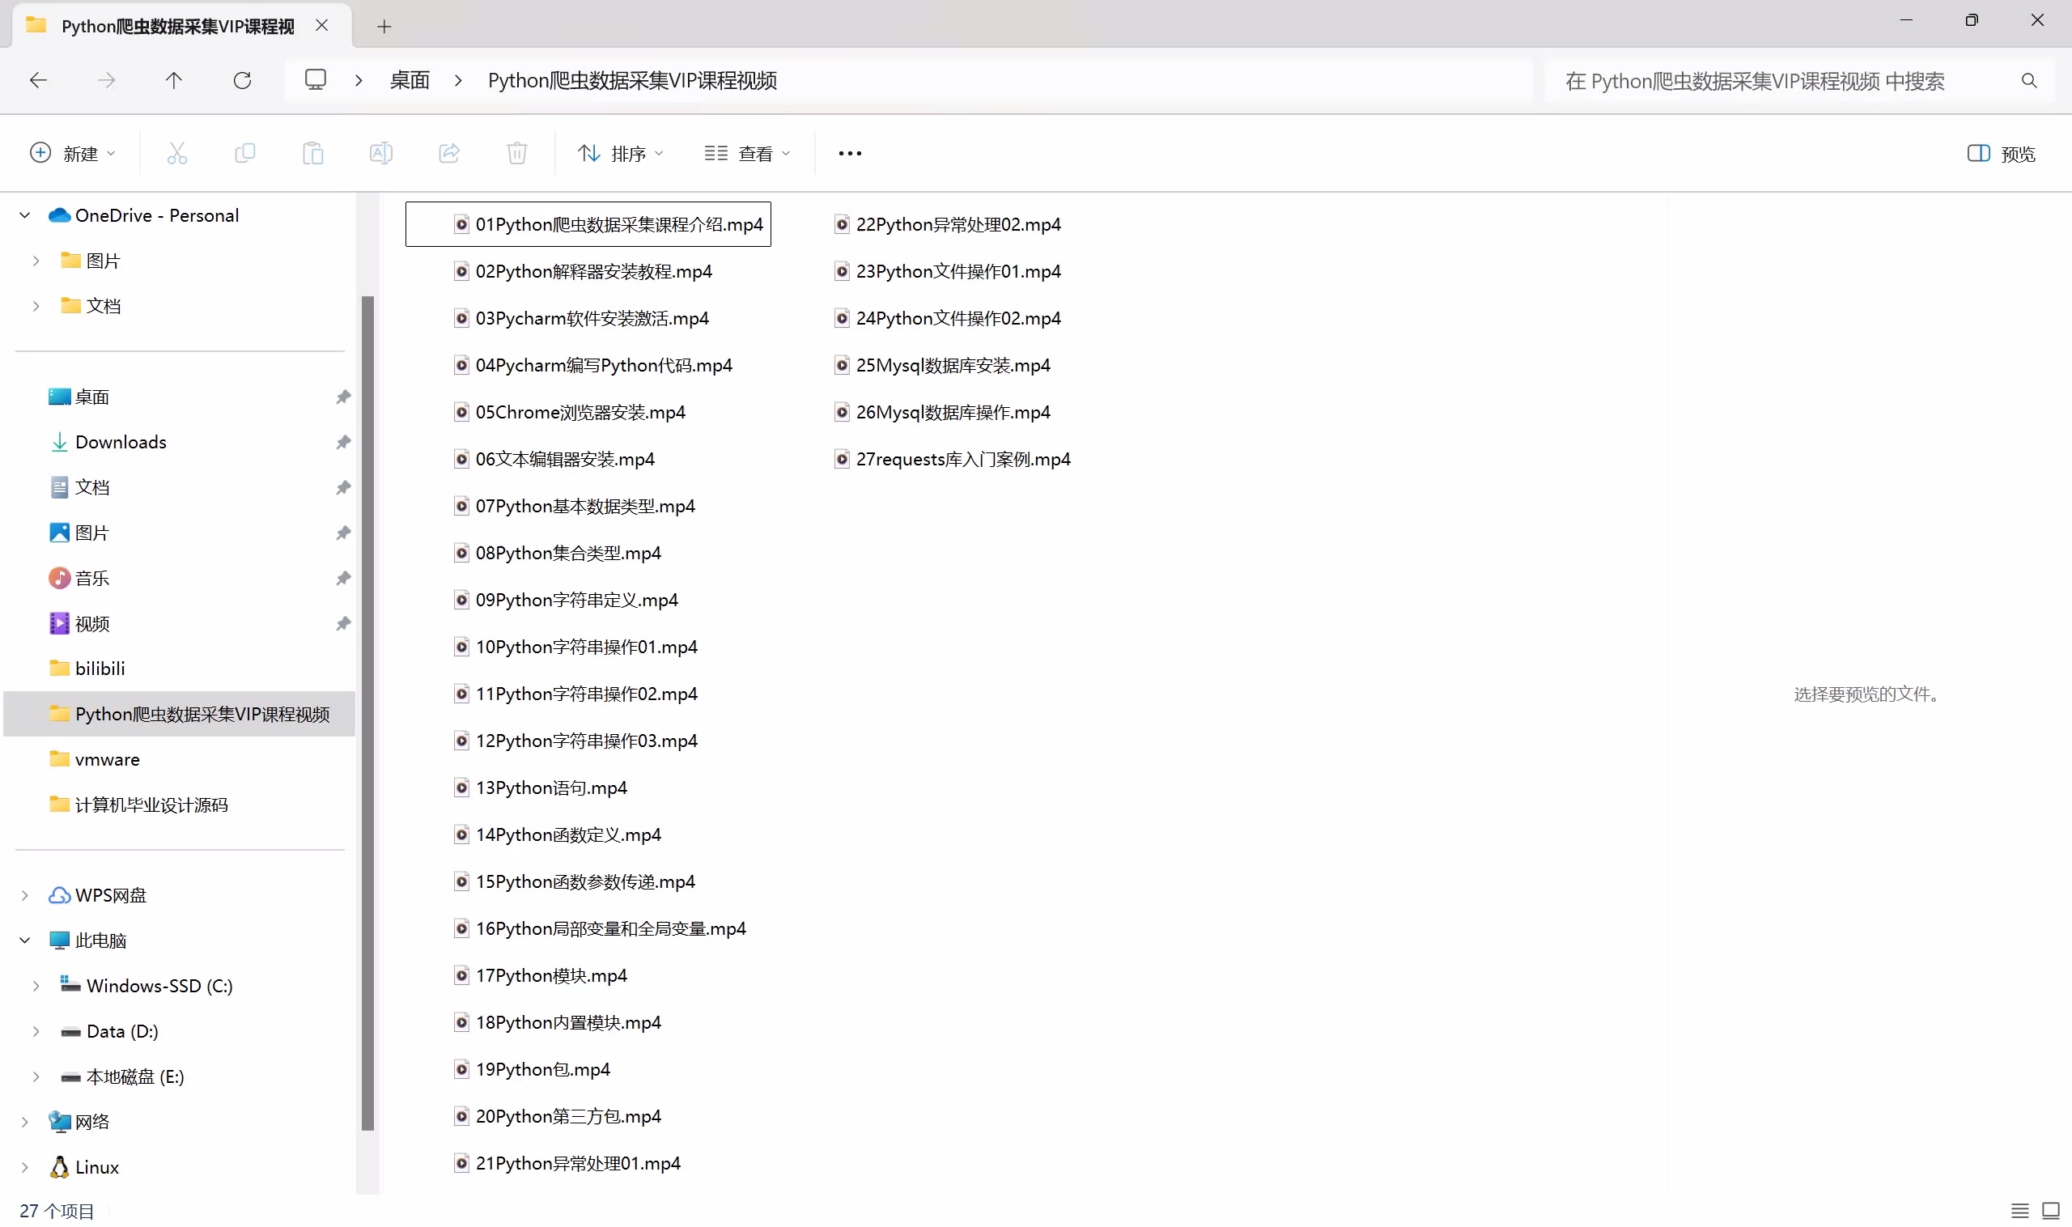Click the Share icon
The image size is (2072, 1227).
coord(449,153)
